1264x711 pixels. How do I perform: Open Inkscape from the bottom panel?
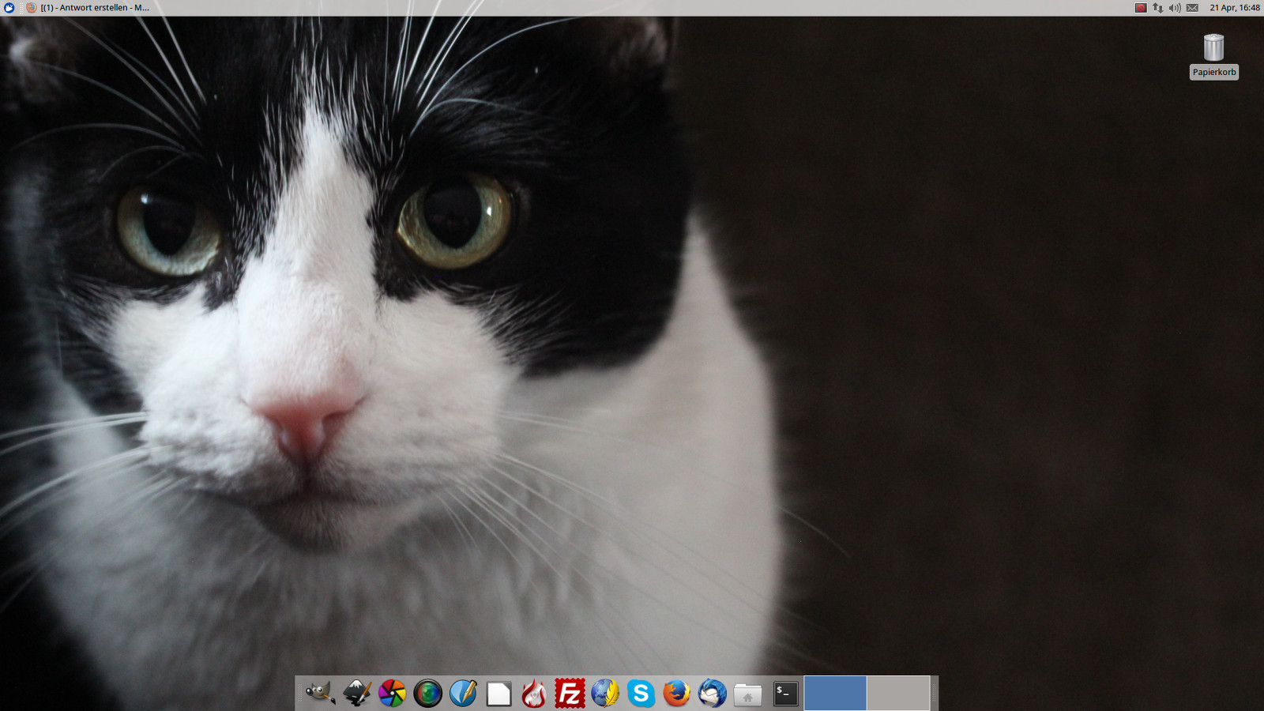(357, 694)
